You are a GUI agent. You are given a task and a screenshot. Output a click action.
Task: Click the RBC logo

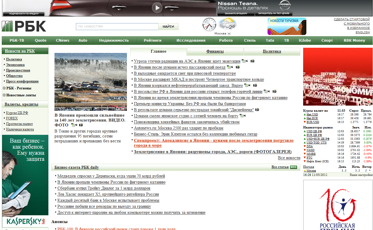tap(24, 26)
